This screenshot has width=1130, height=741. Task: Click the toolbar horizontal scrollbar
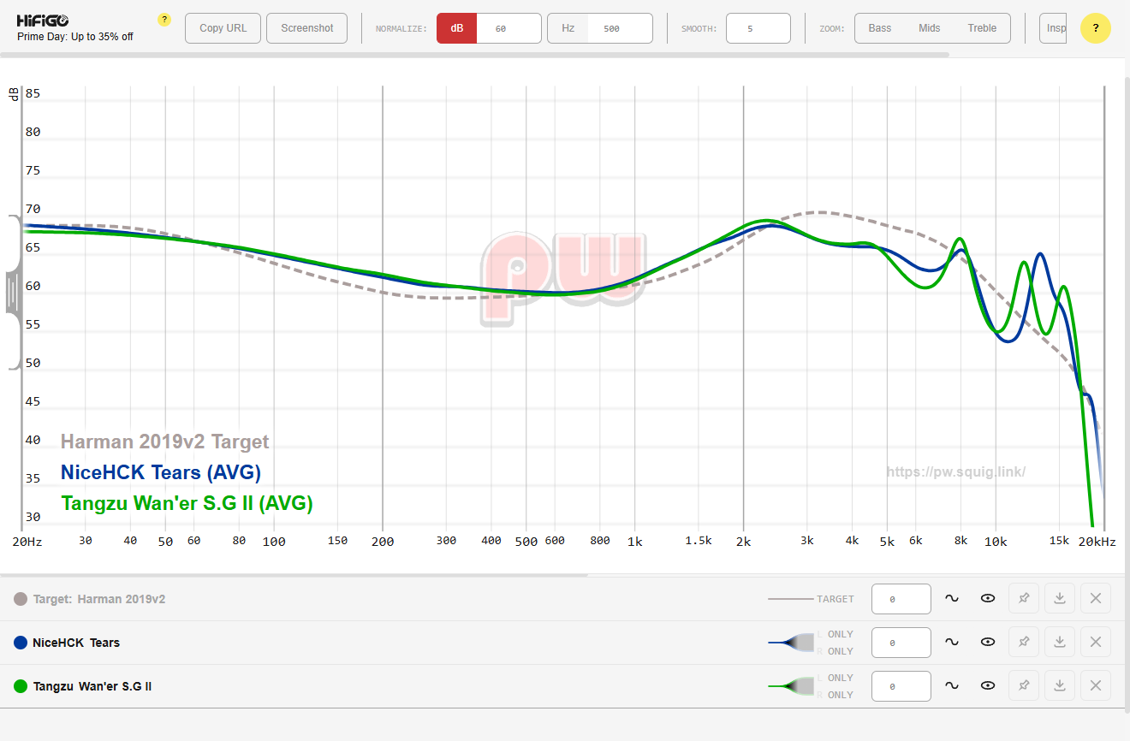[474, 55]
